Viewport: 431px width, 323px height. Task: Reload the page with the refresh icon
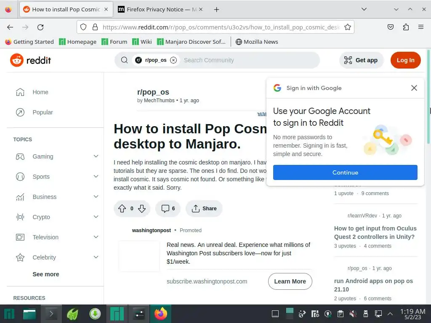coord(40,27)
